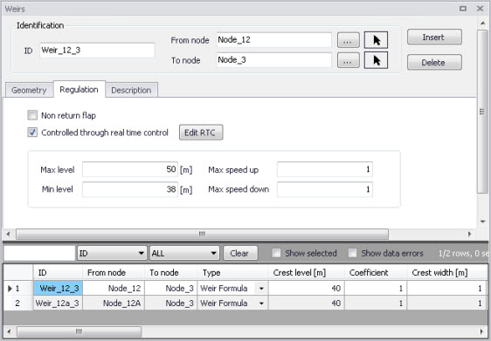Maximize the Weirs panel
The image size is (491, 341).
463,9
